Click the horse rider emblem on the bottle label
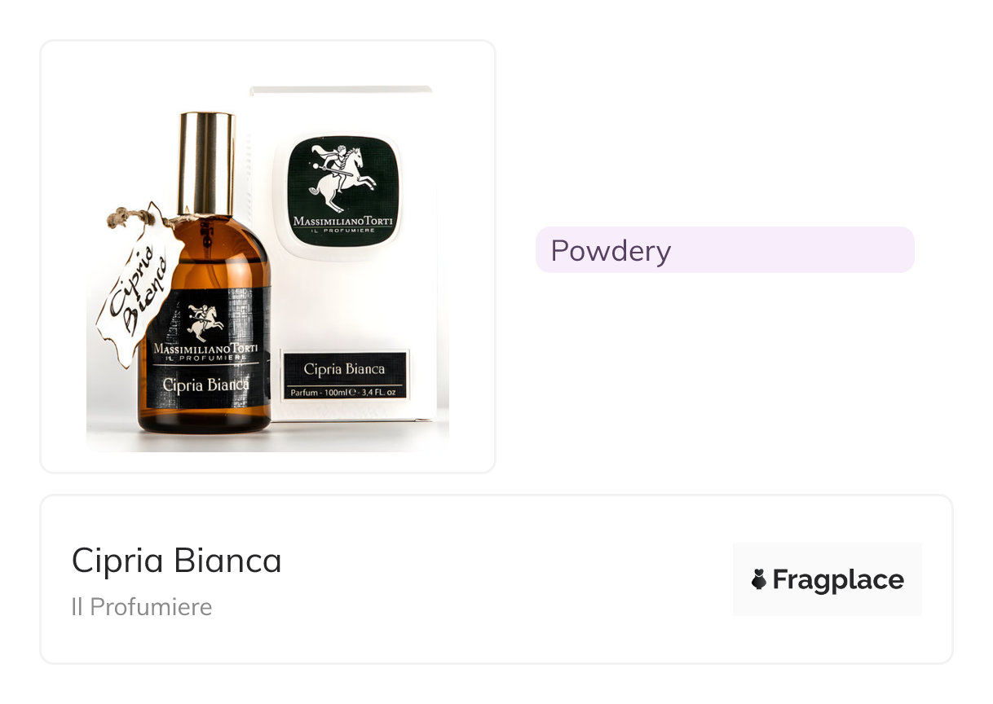This screenshot has width=993, height=704. tap(204, 323)
